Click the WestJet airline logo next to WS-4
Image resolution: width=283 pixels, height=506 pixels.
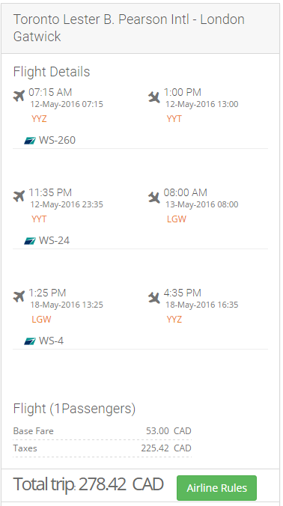click(x=30, y=341)
